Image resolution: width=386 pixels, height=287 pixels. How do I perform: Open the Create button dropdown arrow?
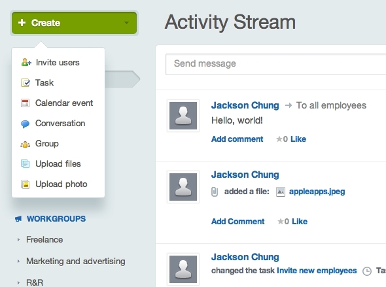pyautogui.click(x=126, y=23)
